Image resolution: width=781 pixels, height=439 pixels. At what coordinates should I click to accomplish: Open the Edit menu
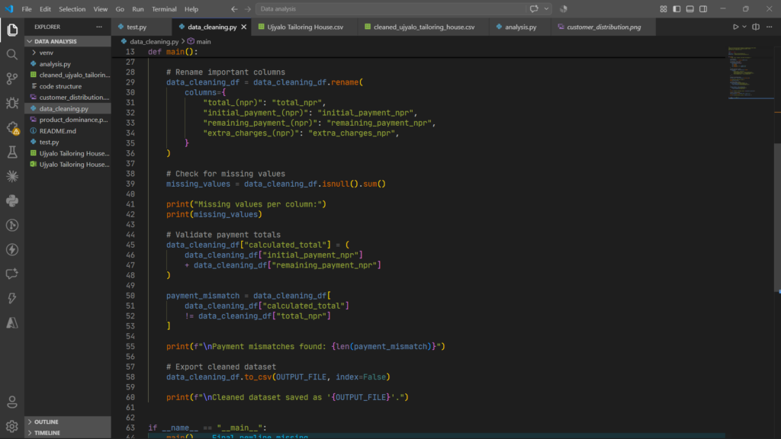[x=45, y=9]
